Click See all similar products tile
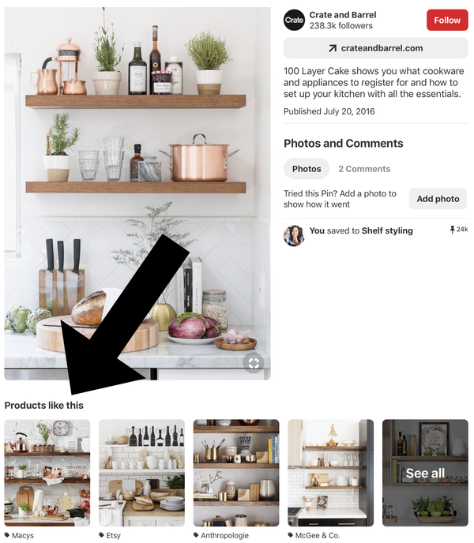The height and width of the screenshot is (543, 474). [x=425, y=473]
